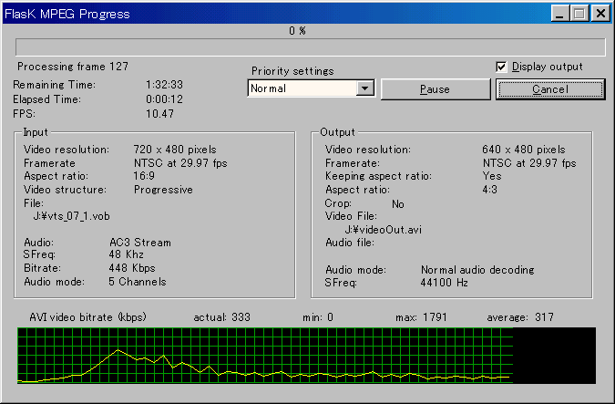Screen dimensions: 615x404
Task: Click the FlasK MPEG Progress title bar
Action: 273,14
